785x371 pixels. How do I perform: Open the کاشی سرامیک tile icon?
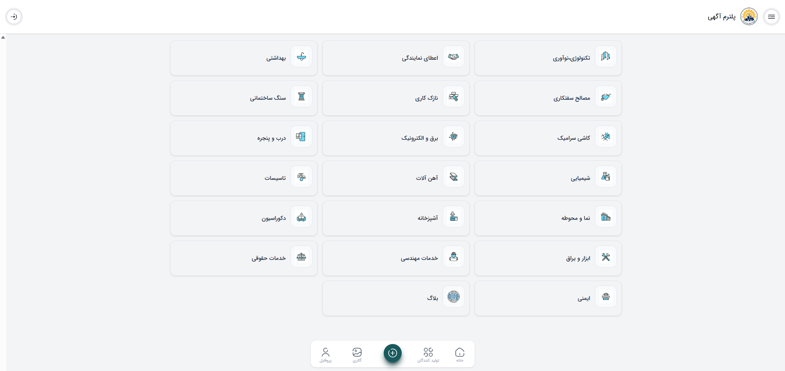coord(605,136)
